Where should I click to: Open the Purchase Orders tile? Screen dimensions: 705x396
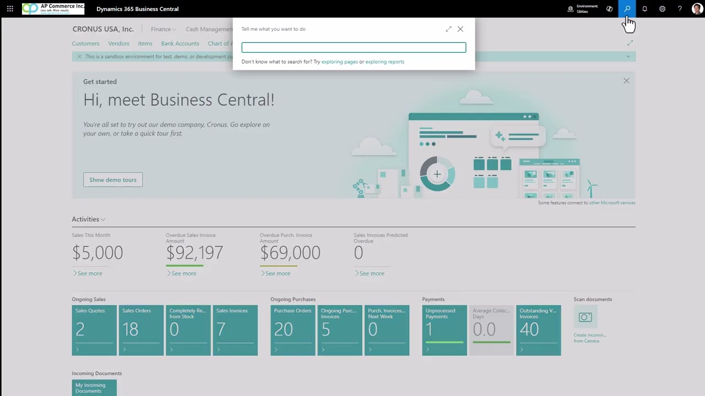tap(293, 330)
